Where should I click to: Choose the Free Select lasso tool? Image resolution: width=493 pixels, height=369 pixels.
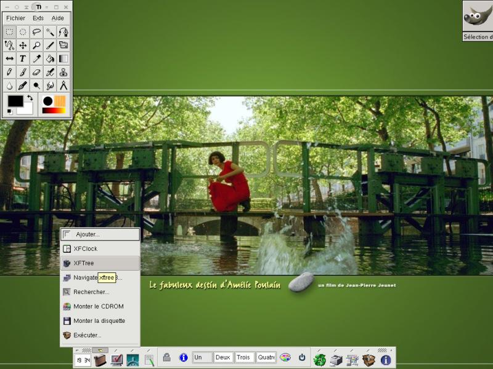(x=36, y=32)
